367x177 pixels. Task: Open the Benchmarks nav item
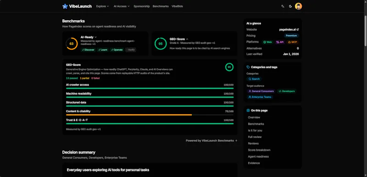(x=161, y=6)
